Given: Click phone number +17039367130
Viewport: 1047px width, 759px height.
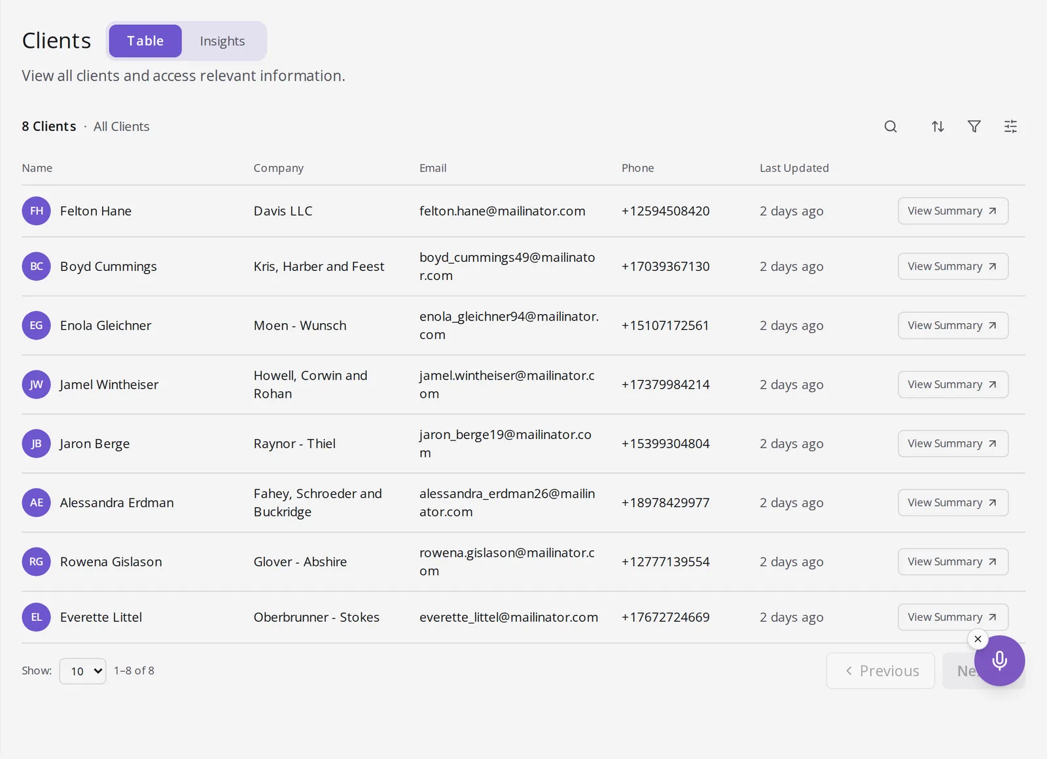Looking at the screenshot, I should point(665,266).
